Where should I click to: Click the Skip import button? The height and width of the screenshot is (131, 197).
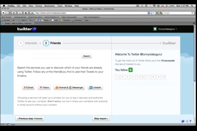[x=101, y=118]
